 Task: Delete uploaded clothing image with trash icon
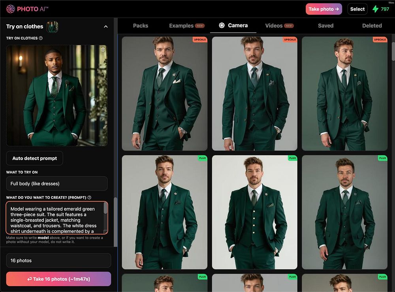click(103, 49)
